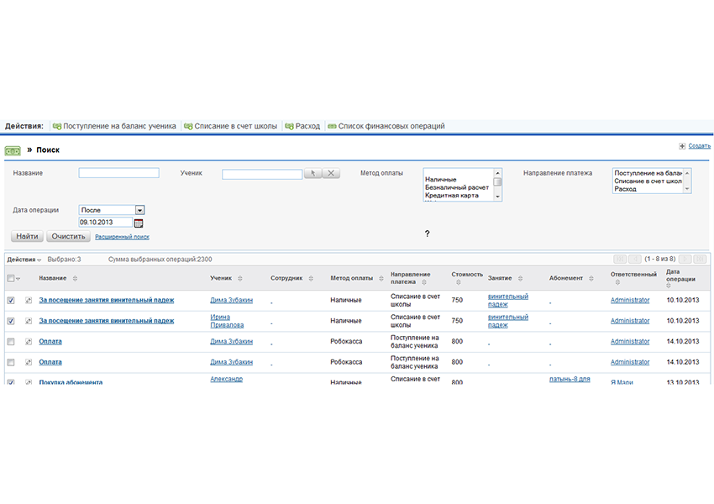The height and width of the screenshot is (504, 714).
Task: Focus the Название search field
Action: [118, 173]
